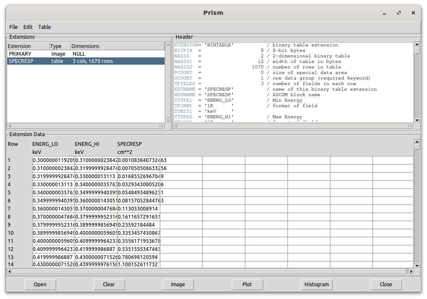Display the extension as an Image
The image size is (427, 299).
click(178, 284)
